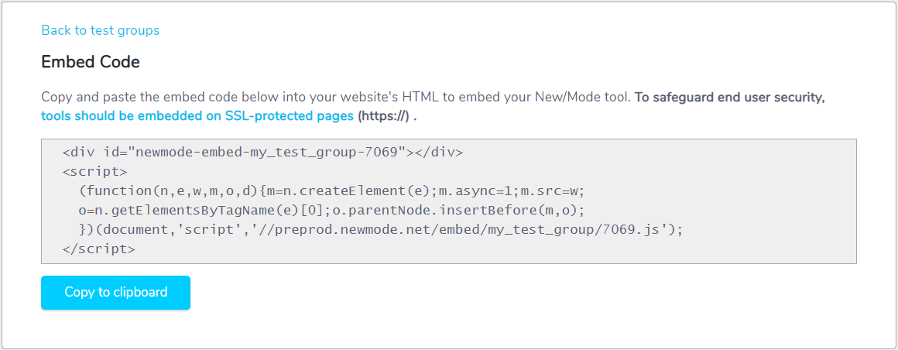Click the Embed Code heading
Viewport: 898px width, 350px height.
pyautogui.click(x=91, y=62)
